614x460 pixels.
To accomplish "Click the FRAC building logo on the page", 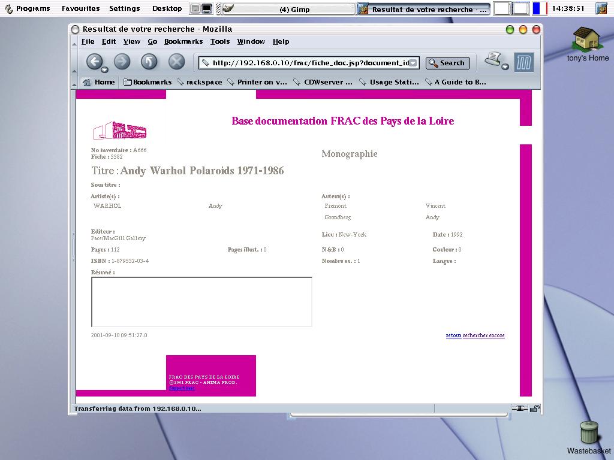I will [x=119, y=130].
